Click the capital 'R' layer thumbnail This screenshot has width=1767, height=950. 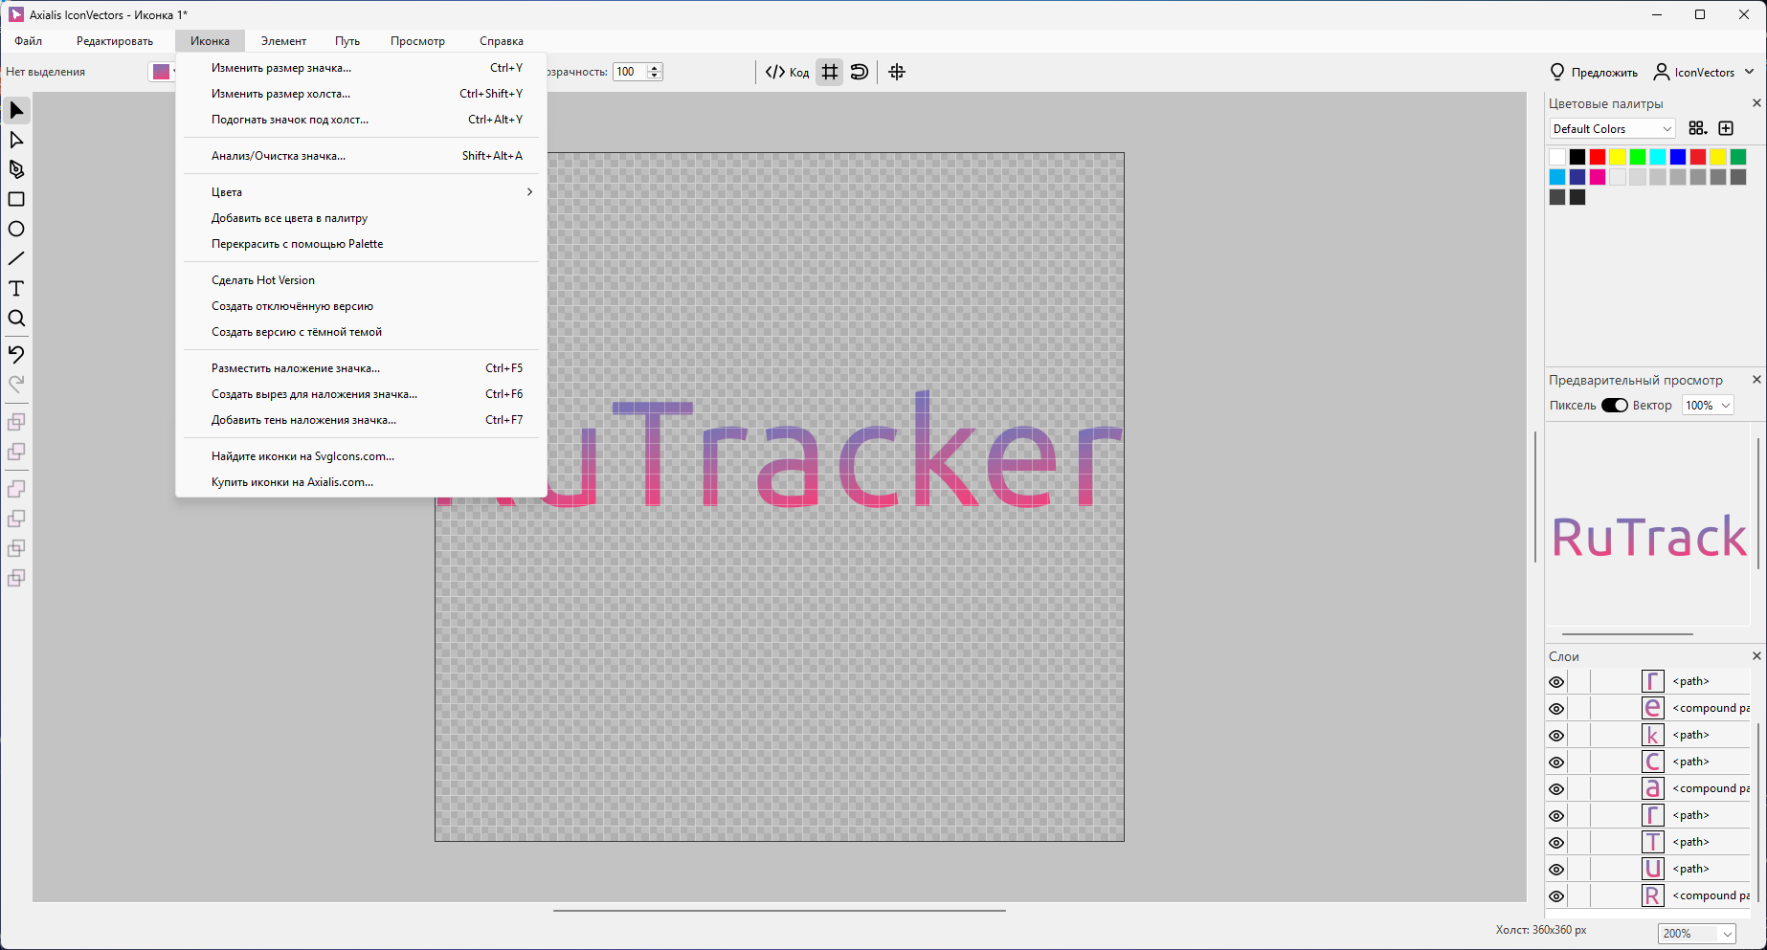click(x=1653, y=895)
